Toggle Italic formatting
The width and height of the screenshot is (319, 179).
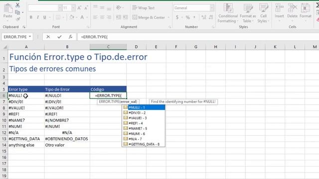coord(38,17)
